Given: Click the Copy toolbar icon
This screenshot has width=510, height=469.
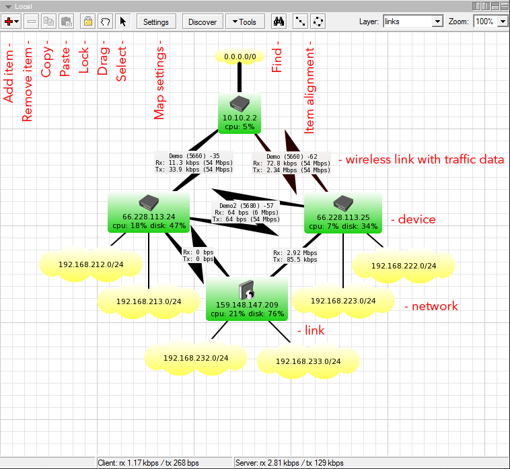Looking at the screenshot, I should (49, 22).
